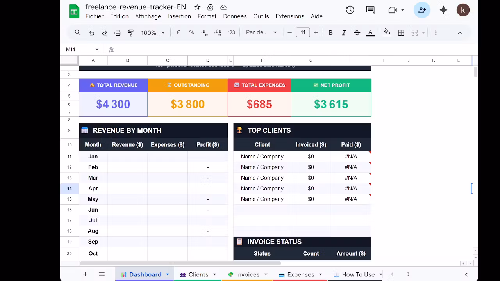Open the more toolbar options menu
The width and height of the screenshot is (500, 281).
tap(436, 33)
